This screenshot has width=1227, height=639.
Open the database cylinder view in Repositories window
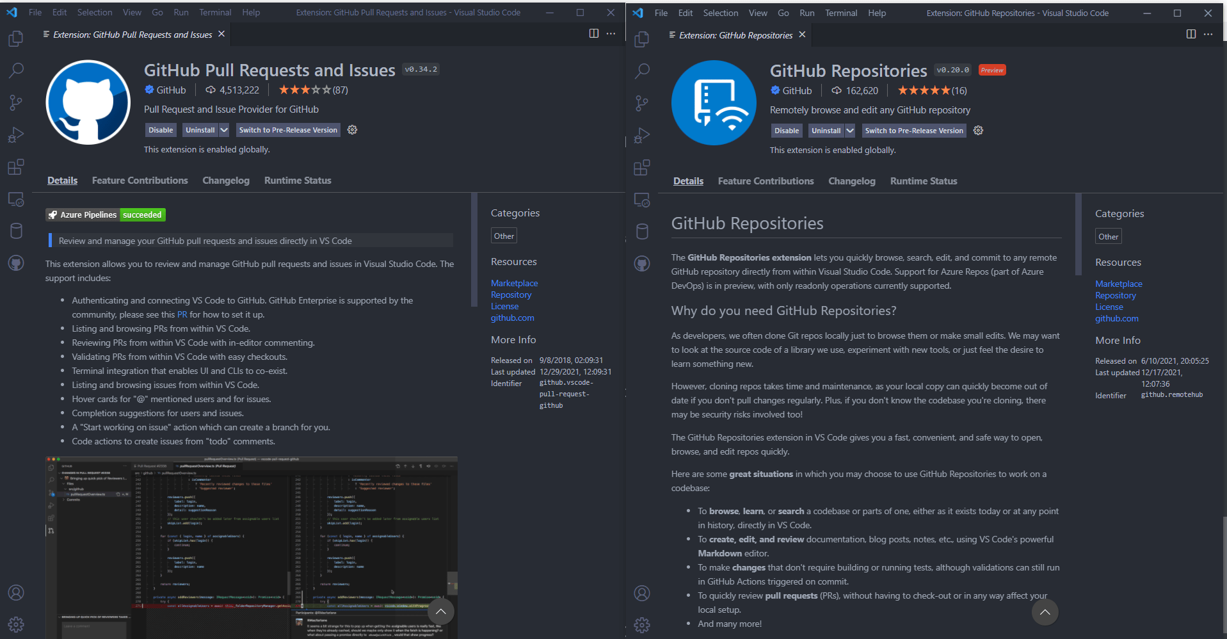(x=642, y=231)
